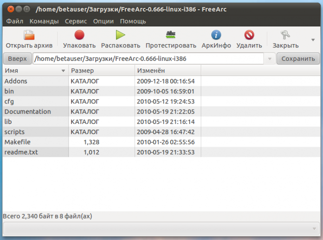The image size is (323, 240).
Task: Toggle sort arrow in the Имя column
Action: coord(63,71)
